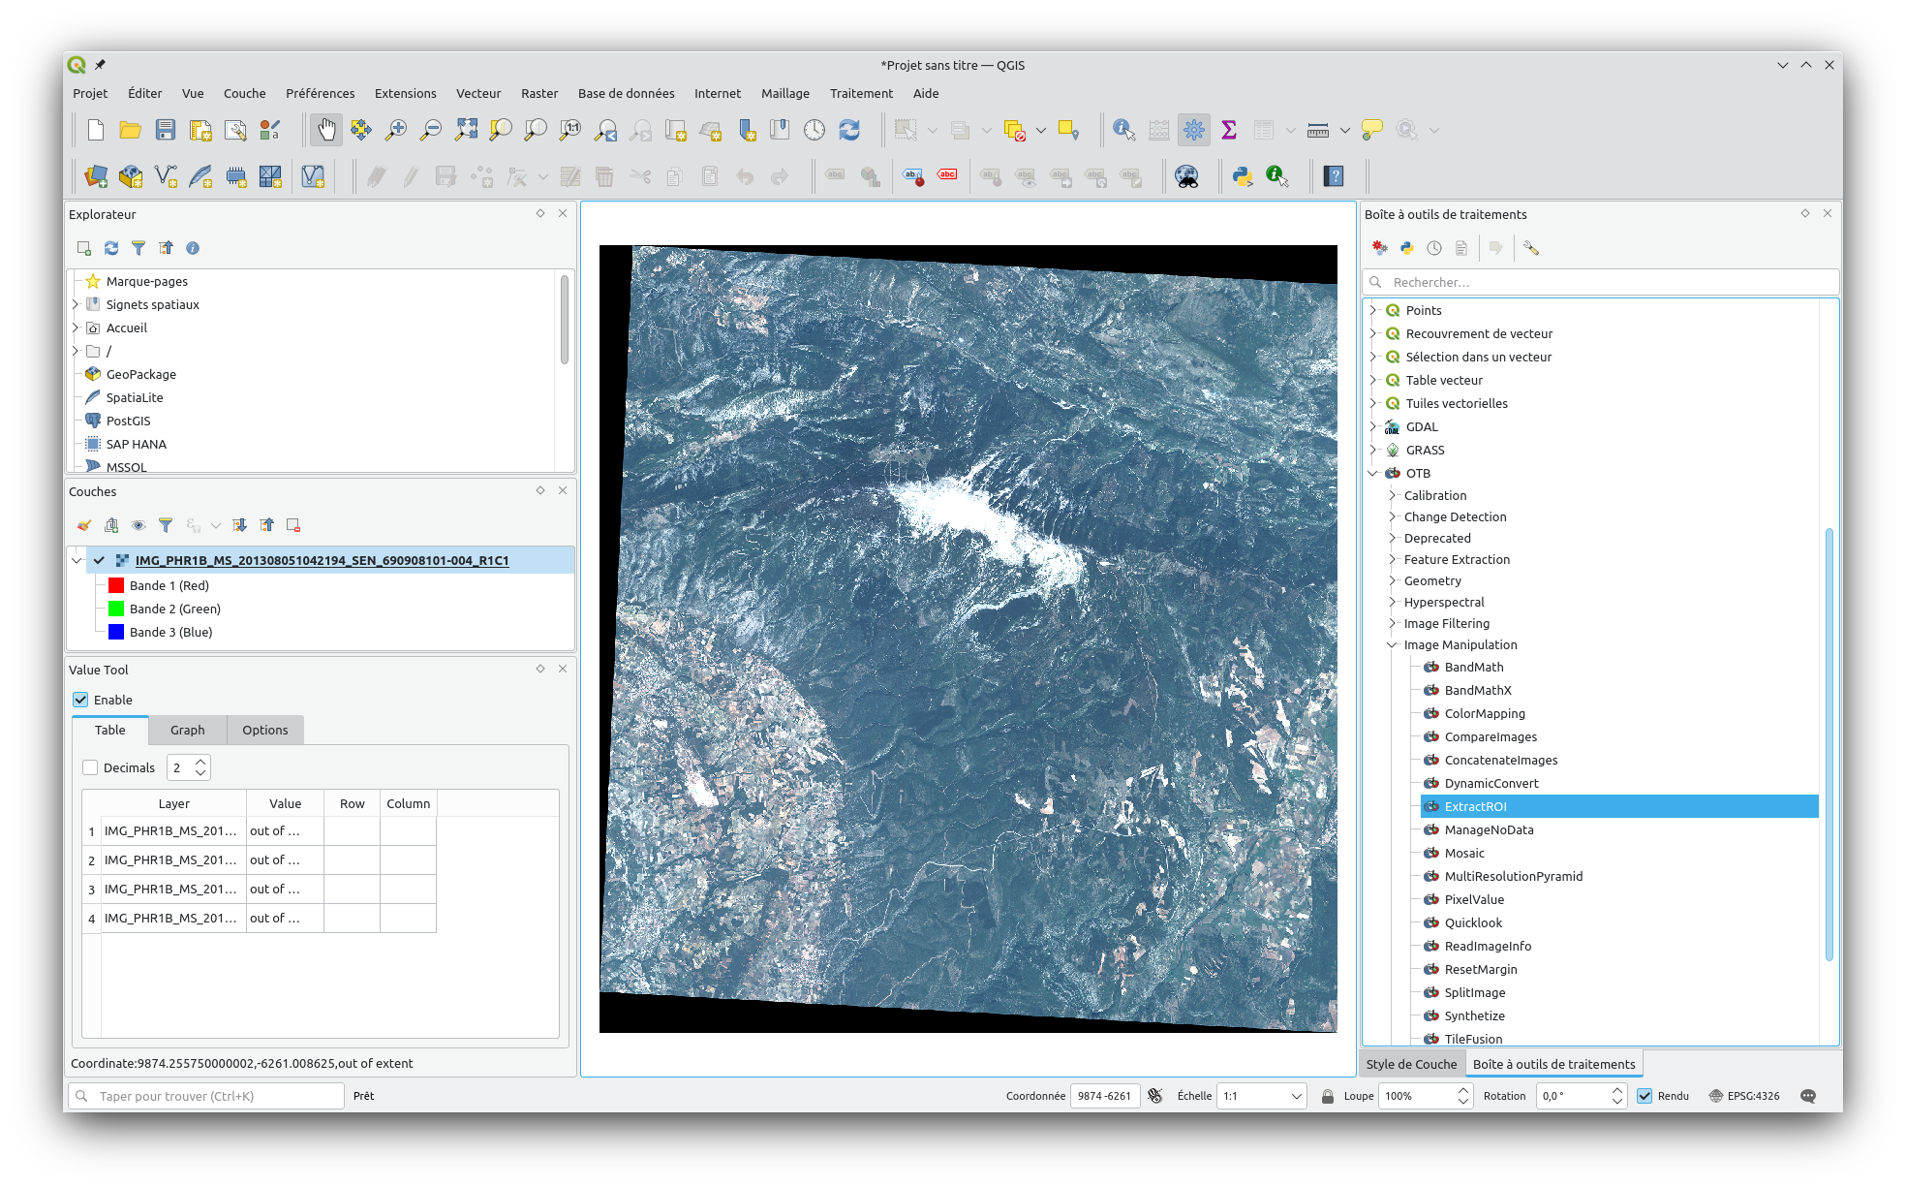
Task: Check the Decimals checkbox
Action: click(x=90, y=766)
